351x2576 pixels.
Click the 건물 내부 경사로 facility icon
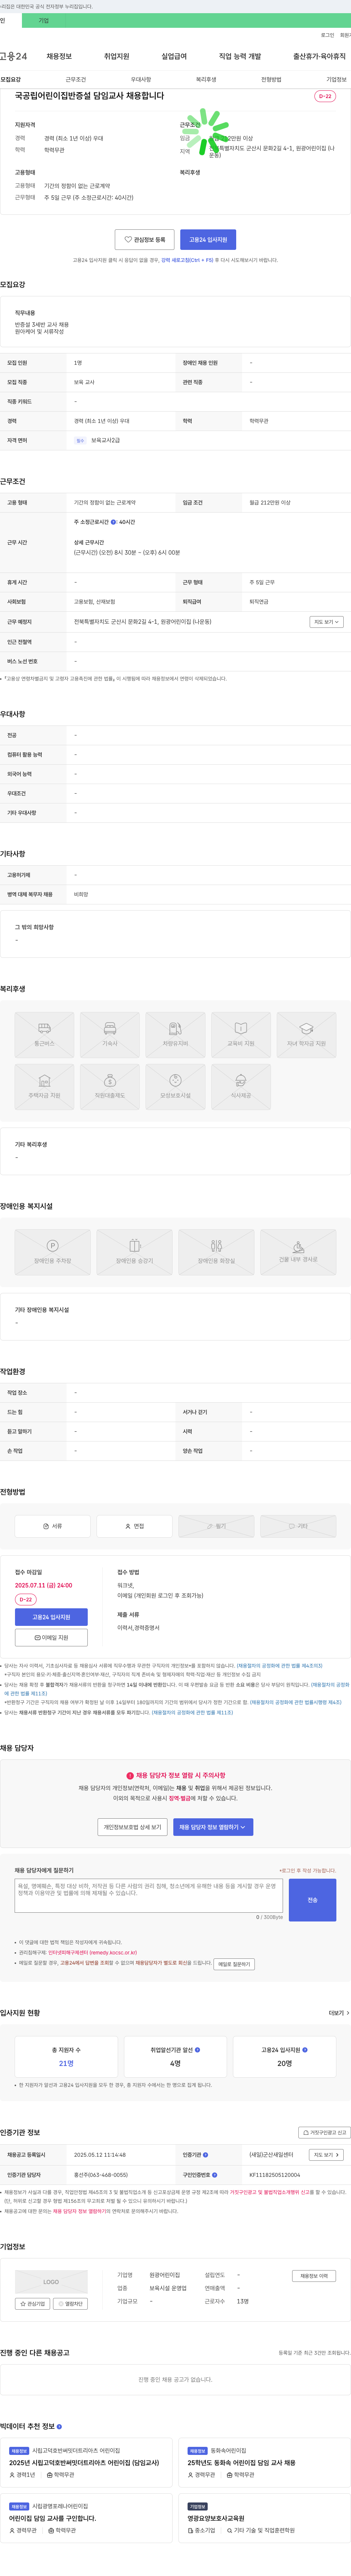(x=298, y=1252)
